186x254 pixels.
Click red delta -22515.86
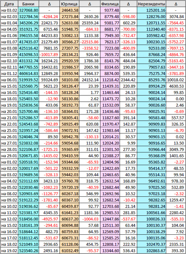[x=90, y=42]
